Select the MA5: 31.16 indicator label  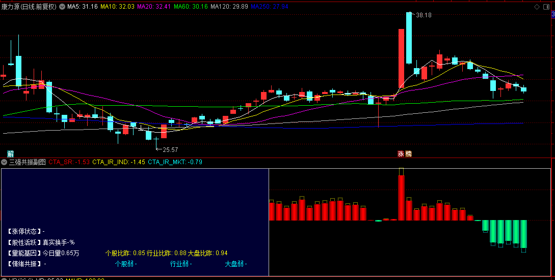pyautogui.click(x=82, y=7)
